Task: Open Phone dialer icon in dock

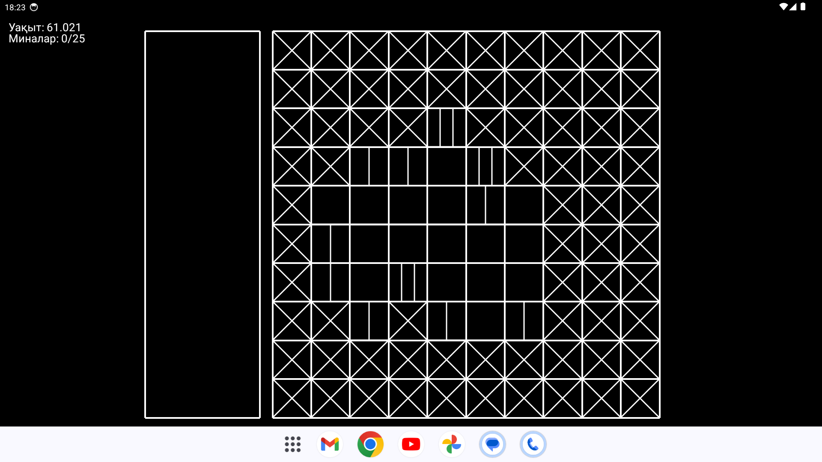Action: [533, 444]
